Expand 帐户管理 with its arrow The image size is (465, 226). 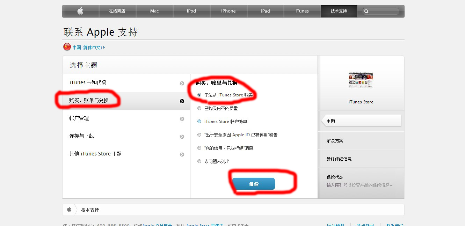pos(182,119)
